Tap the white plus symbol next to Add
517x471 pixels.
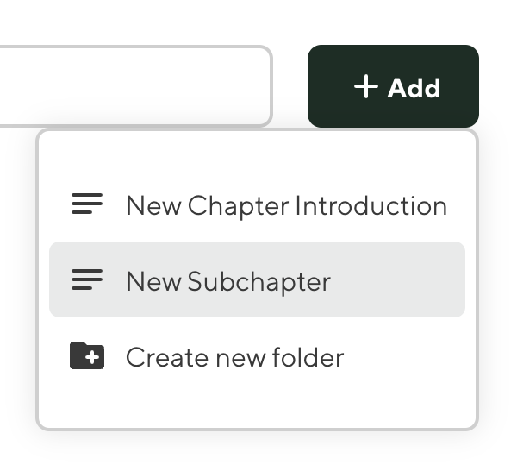click(366, 86)
